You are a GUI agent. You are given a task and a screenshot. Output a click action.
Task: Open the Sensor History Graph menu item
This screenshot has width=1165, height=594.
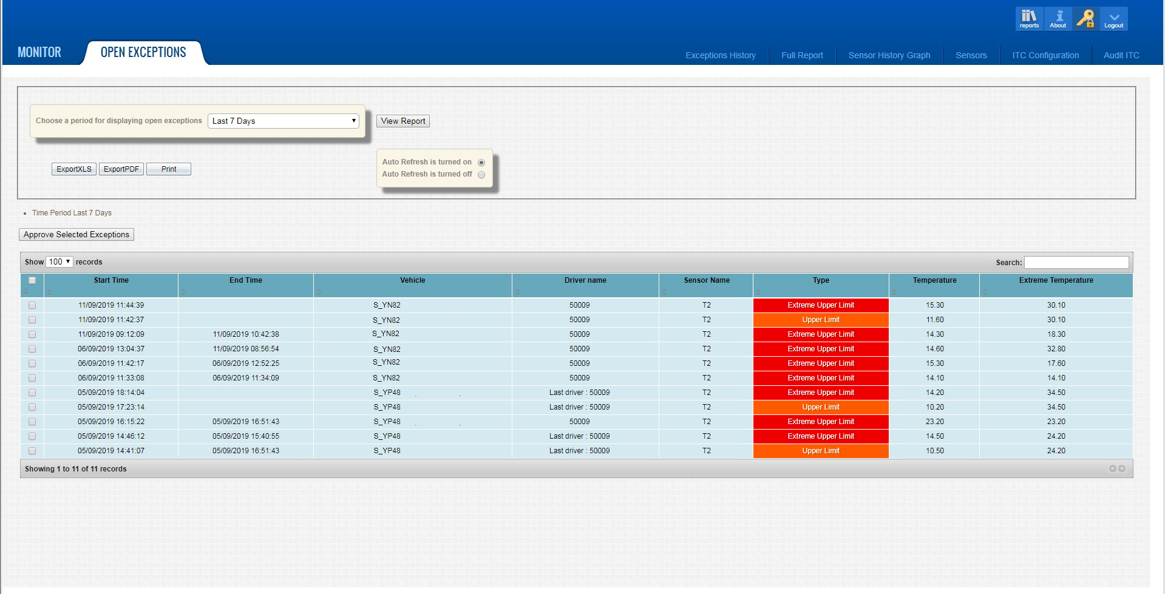click(x=888, y=55)
